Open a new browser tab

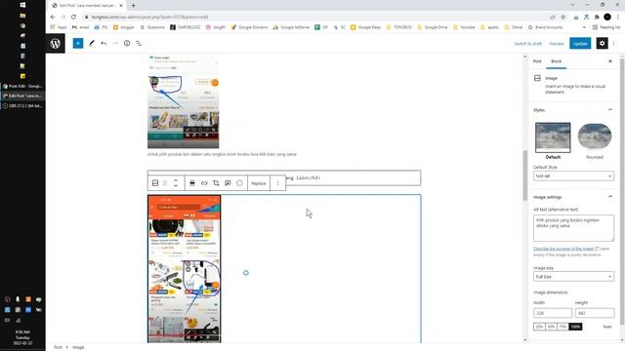pos(133,6)
